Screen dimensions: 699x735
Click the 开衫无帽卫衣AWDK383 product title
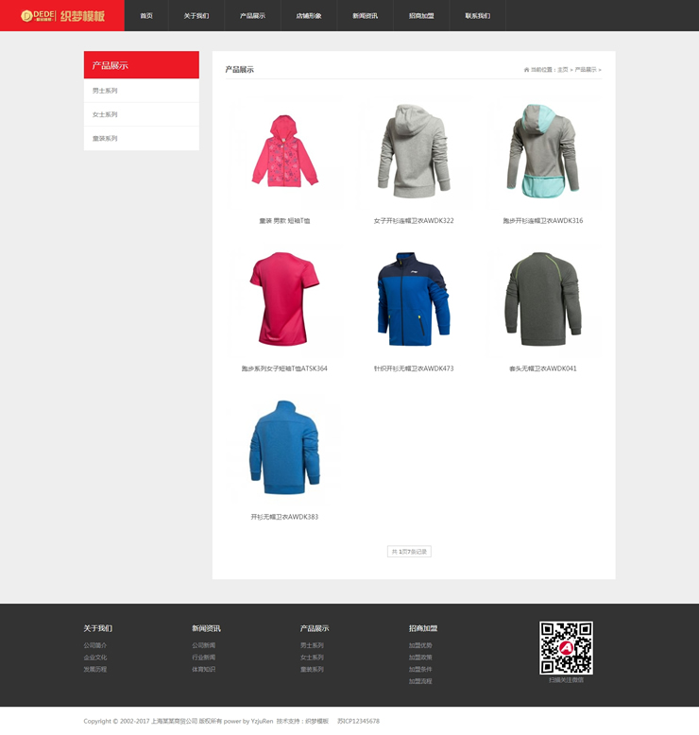pos(284,517)
